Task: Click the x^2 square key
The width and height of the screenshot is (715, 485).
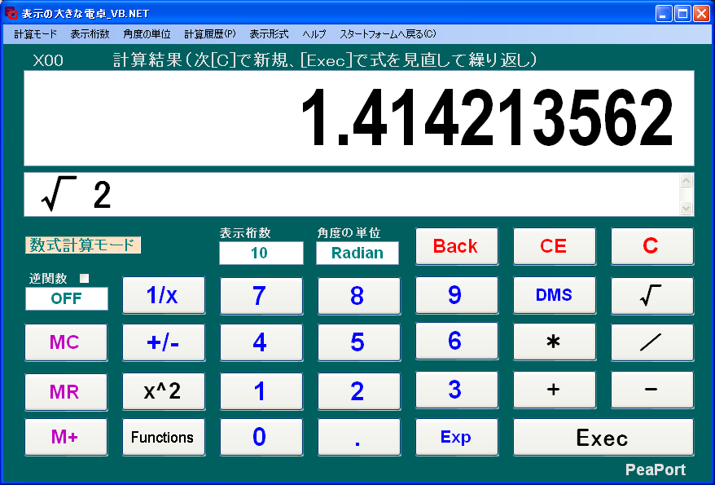Action: [163, 390]
